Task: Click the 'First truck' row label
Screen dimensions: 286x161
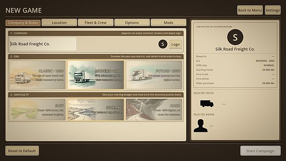Action: (202, 74)
